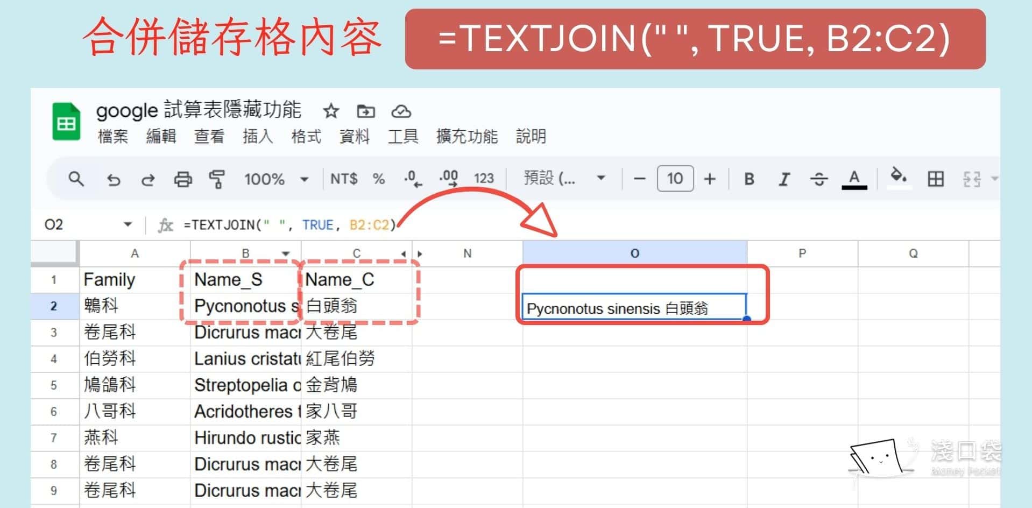
Task: Open the name box dropdown beside O2
Action: coord(128,224)
